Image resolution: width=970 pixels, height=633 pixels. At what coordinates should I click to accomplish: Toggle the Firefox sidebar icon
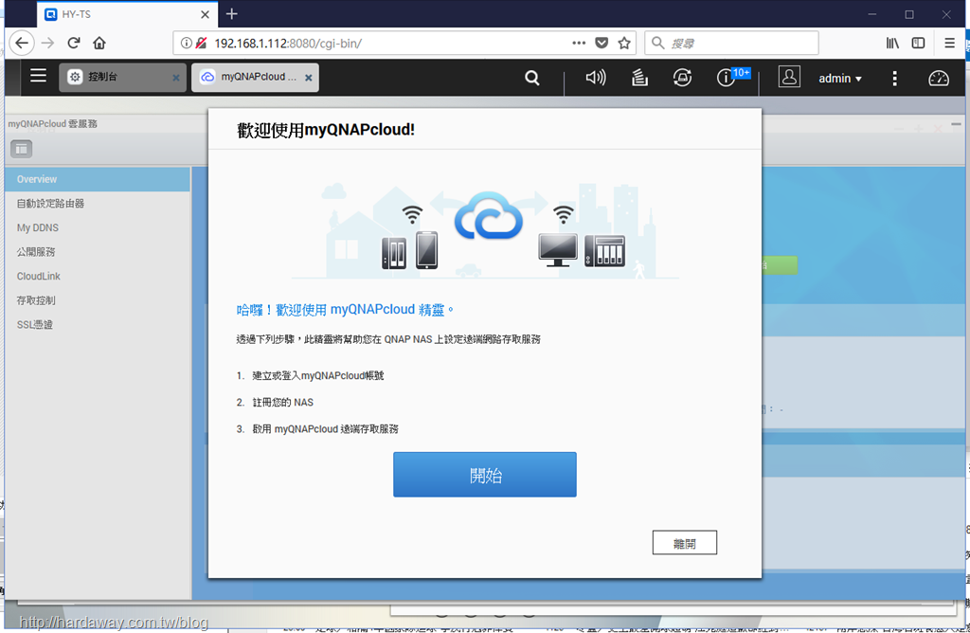[918, 43]
